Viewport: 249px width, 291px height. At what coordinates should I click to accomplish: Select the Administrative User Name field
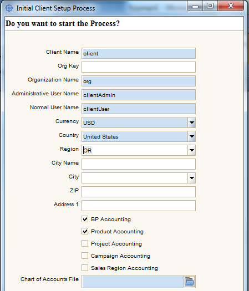tap(139, 95)
